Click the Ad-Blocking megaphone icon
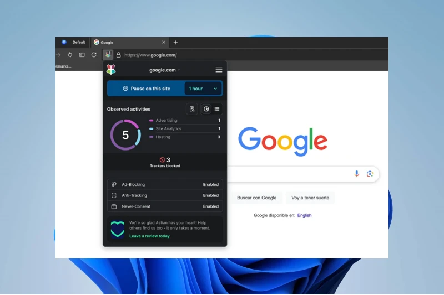Viewport: 444px width, 295px height. (x=114, y=184)
